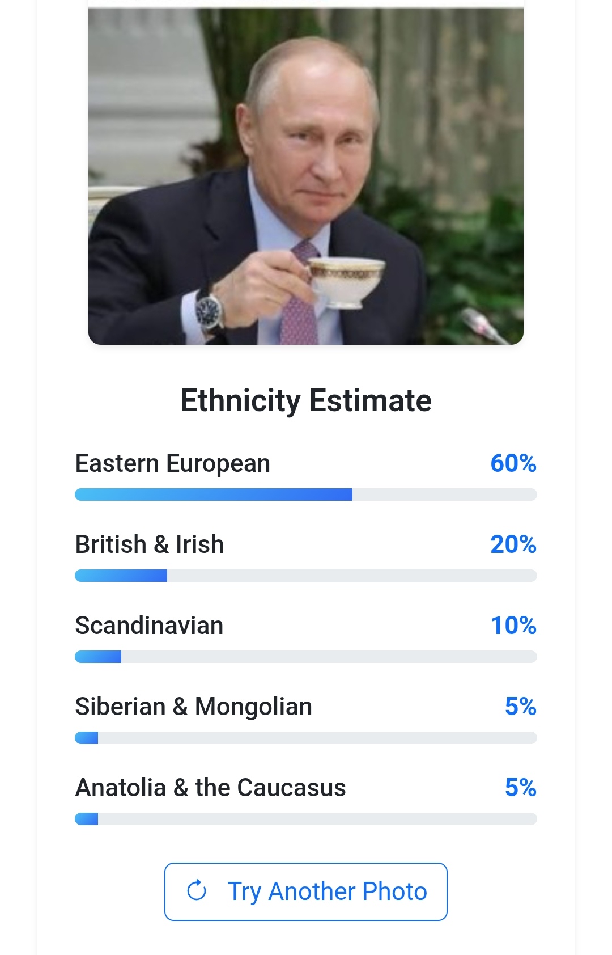Select the Siberian & Mongolian label

194,707
